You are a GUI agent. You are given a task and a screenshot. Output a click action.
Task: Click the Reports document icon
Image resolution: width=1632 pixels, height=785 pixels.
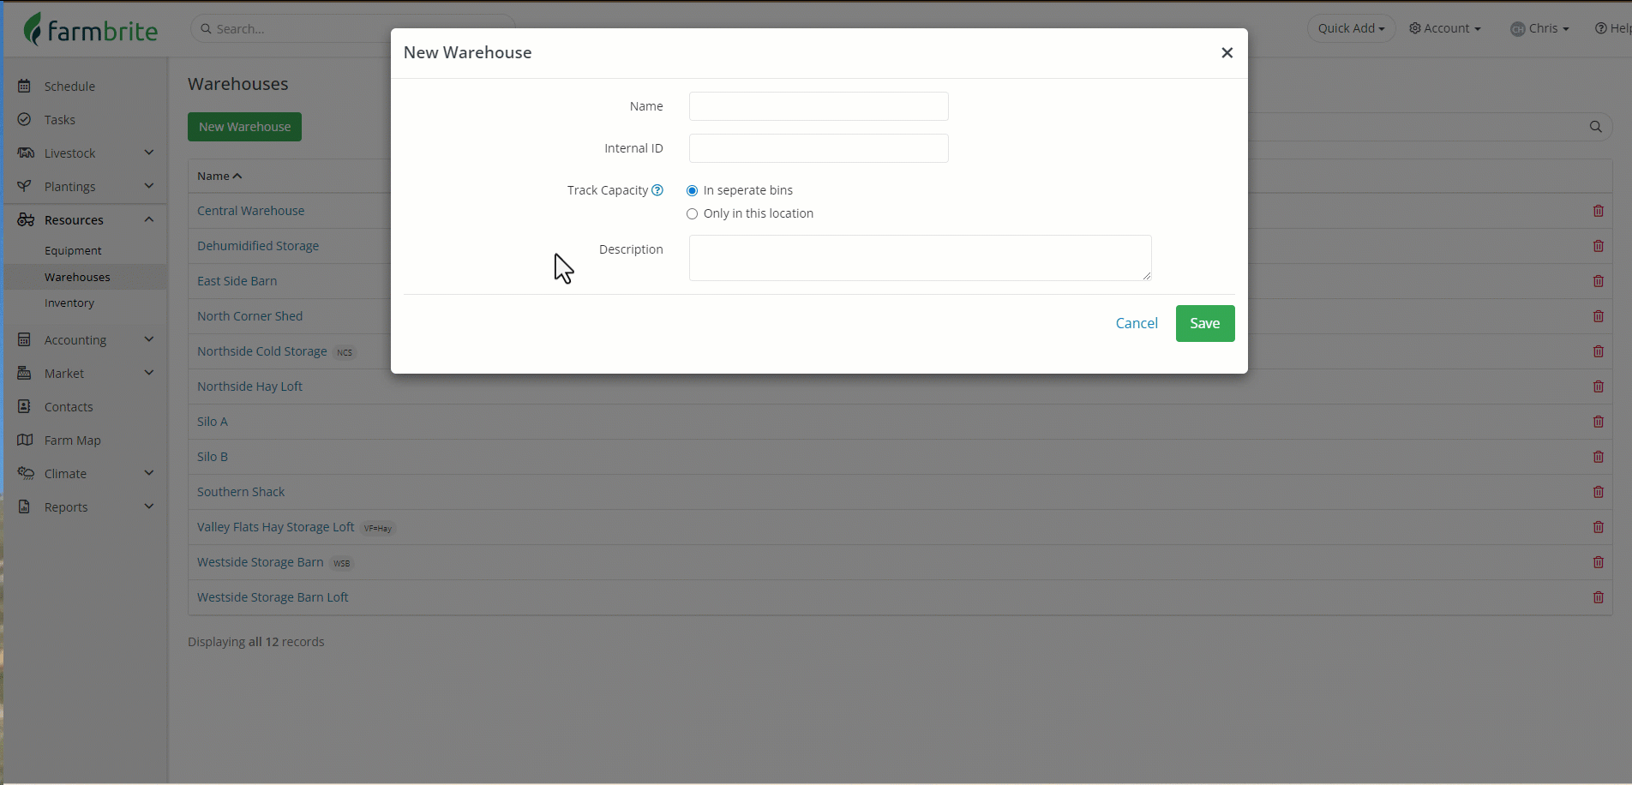[x=25, y=507]
